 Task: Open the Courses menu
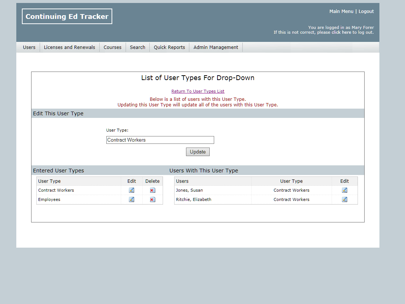click(x=112, y=47)
